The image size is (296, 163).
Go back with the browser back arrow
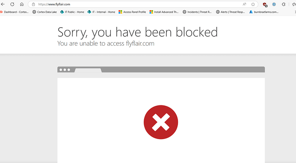point(3,4)
